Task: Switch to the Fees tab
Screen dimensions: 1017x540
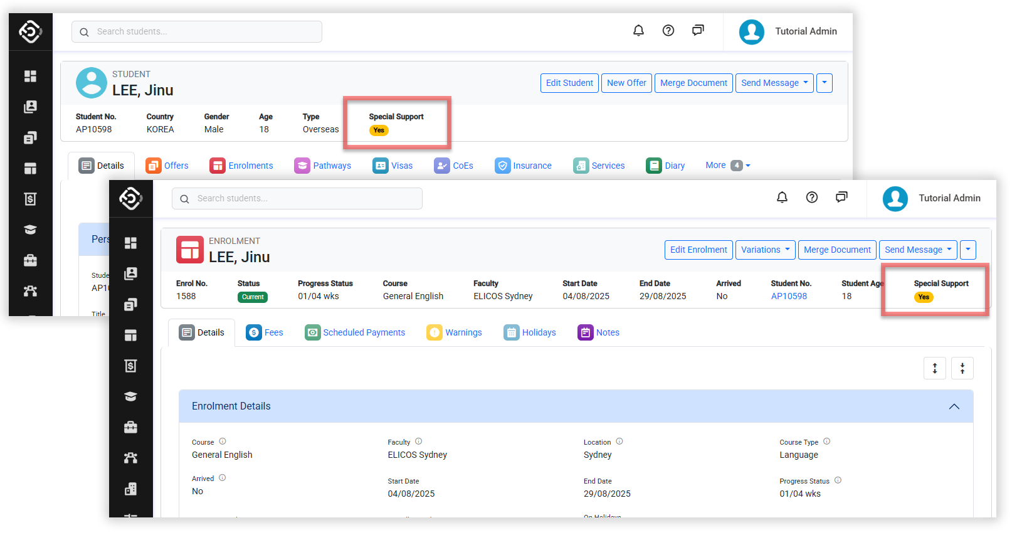Action: tap(265, 332)
